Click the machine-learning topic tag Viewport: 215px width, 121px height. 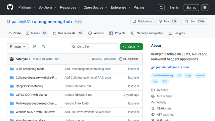(x=163, y=75)
